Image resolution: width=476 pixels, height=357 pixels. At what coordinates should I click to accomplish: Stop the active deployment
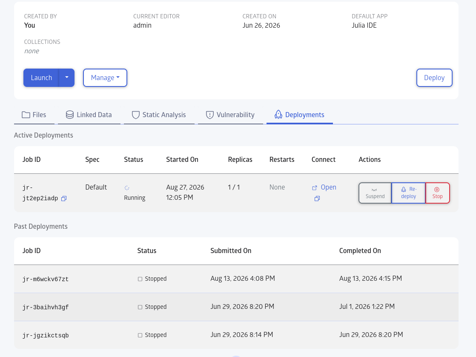pos(437,193)
